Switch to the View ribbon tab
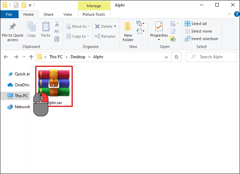This screenshot has width=240, height=174. click(x=68, y=14)
